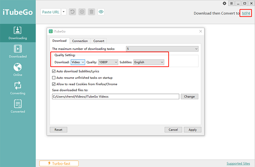
Task: Click the iTubeGo dialog title icon
Action: pos(51,31)
